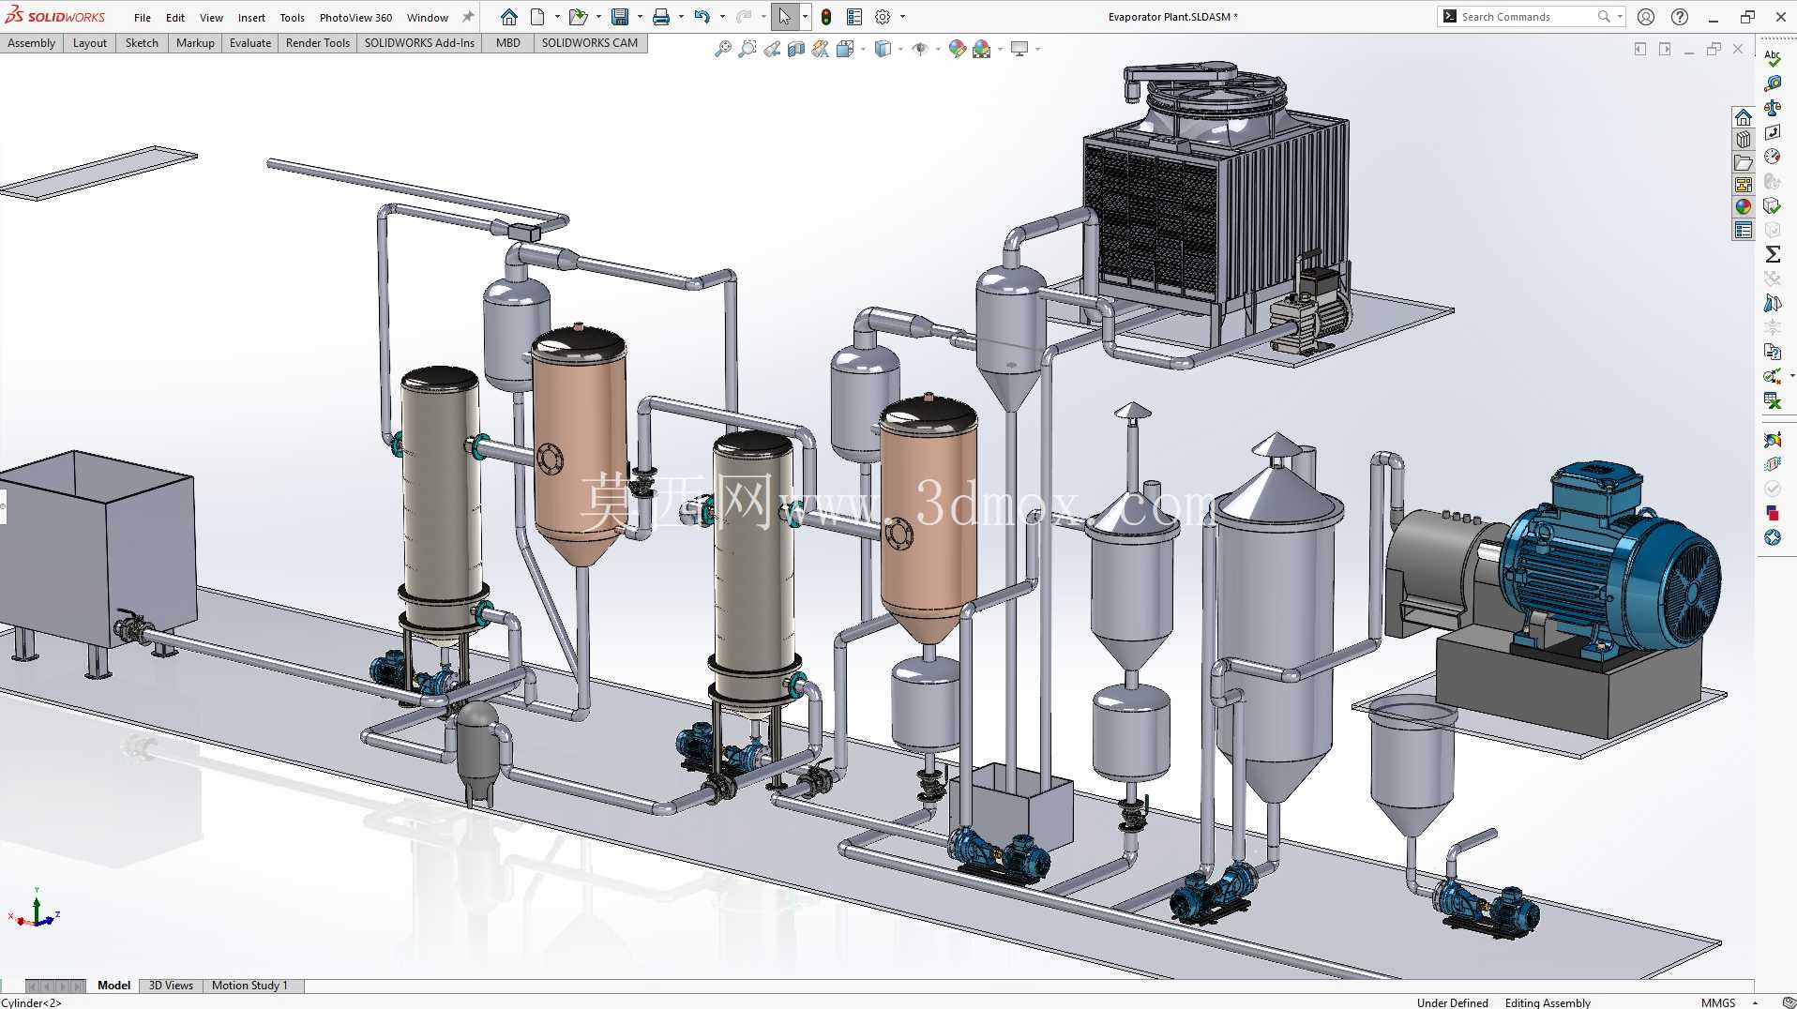Click the Home (Welcome) icon in the top toolbar
The image size is (1797, 1009).
click(508, 17)
